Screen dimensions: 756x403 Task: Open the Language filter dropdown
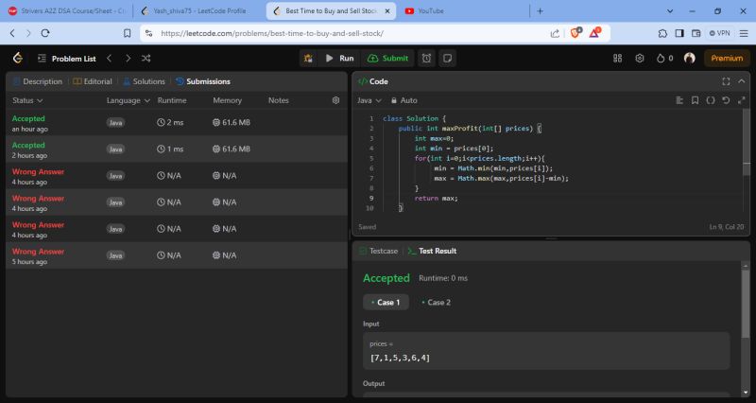(129, 99)
